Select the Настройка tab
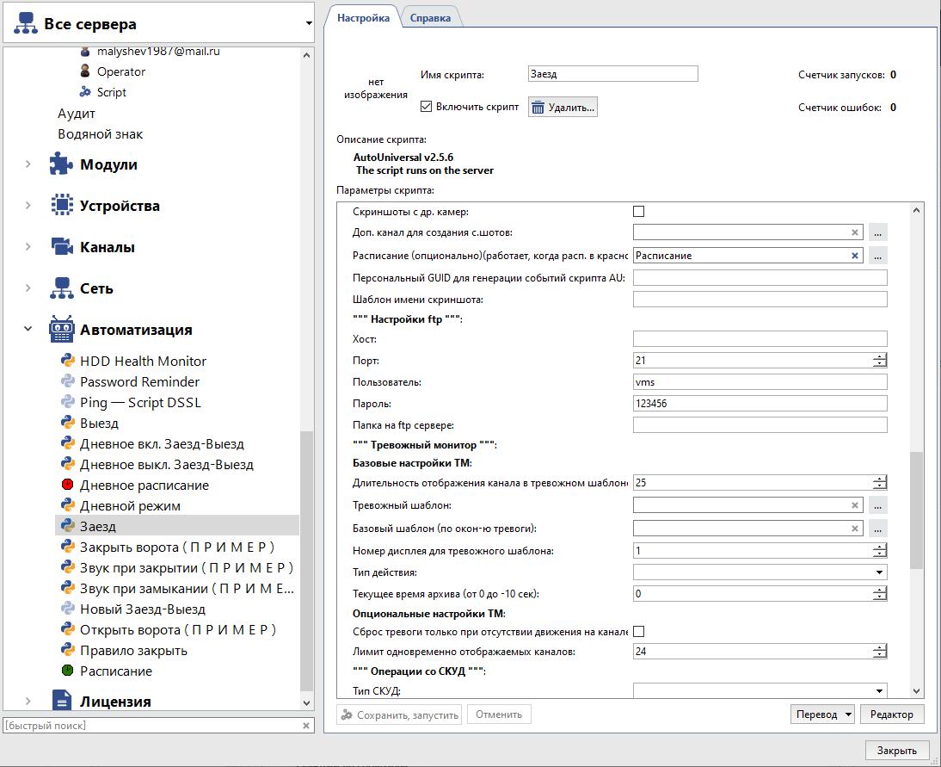 (x=363, y=17)
